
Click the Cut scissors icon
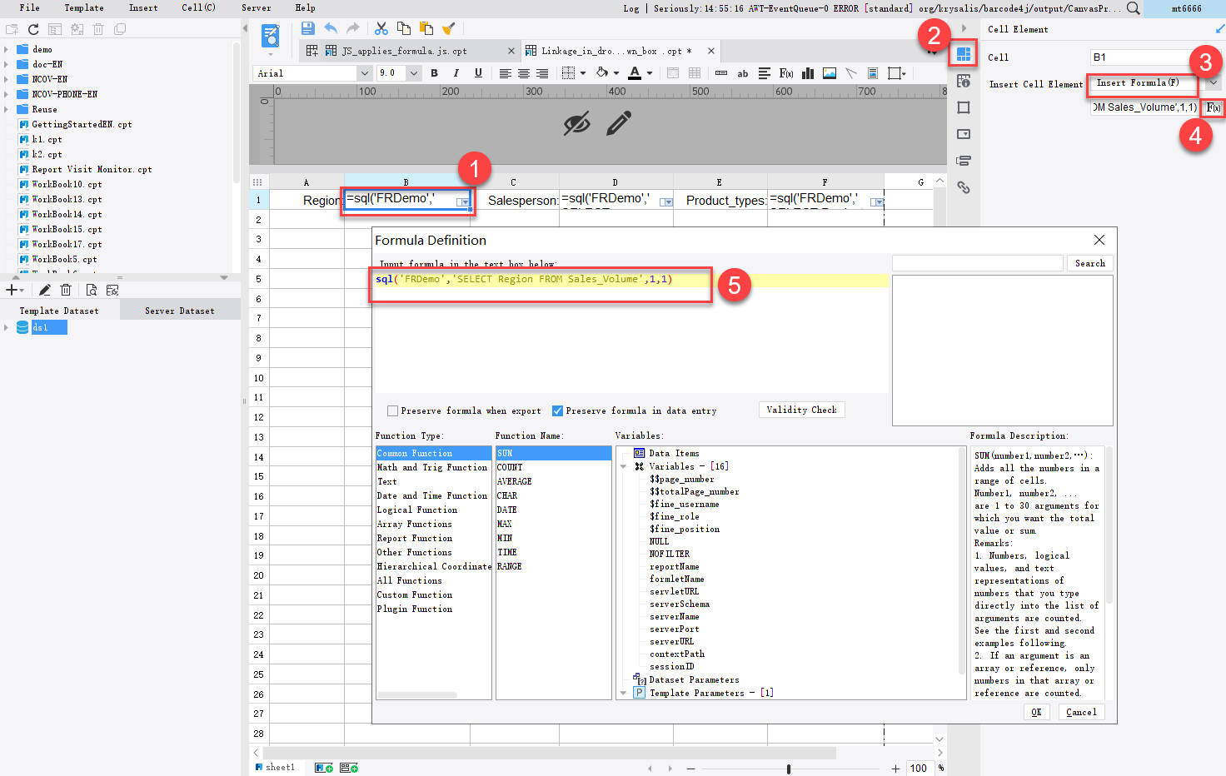381,28
